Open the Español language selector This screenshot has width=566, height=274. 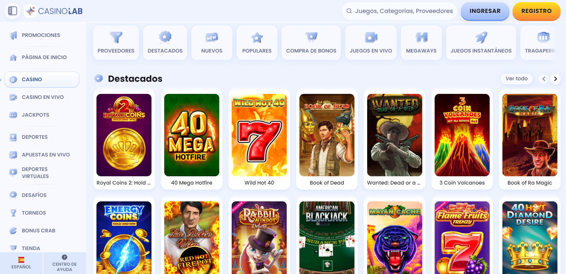tap(21, 263)
